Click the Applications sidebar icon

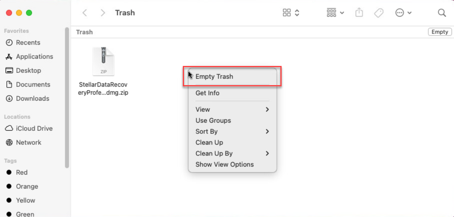(9, 57)
